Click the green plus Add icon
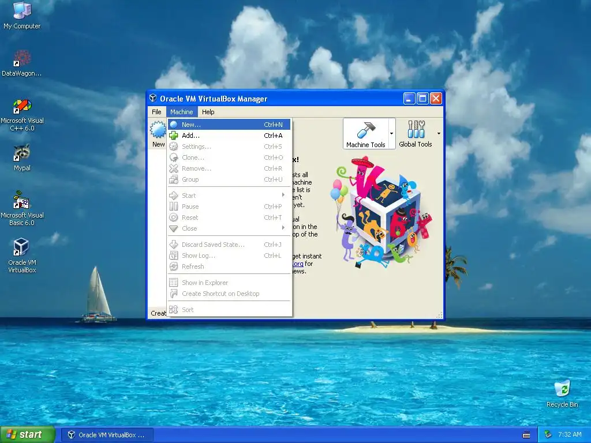Screen dimensions: 591x443 point(173,136)
